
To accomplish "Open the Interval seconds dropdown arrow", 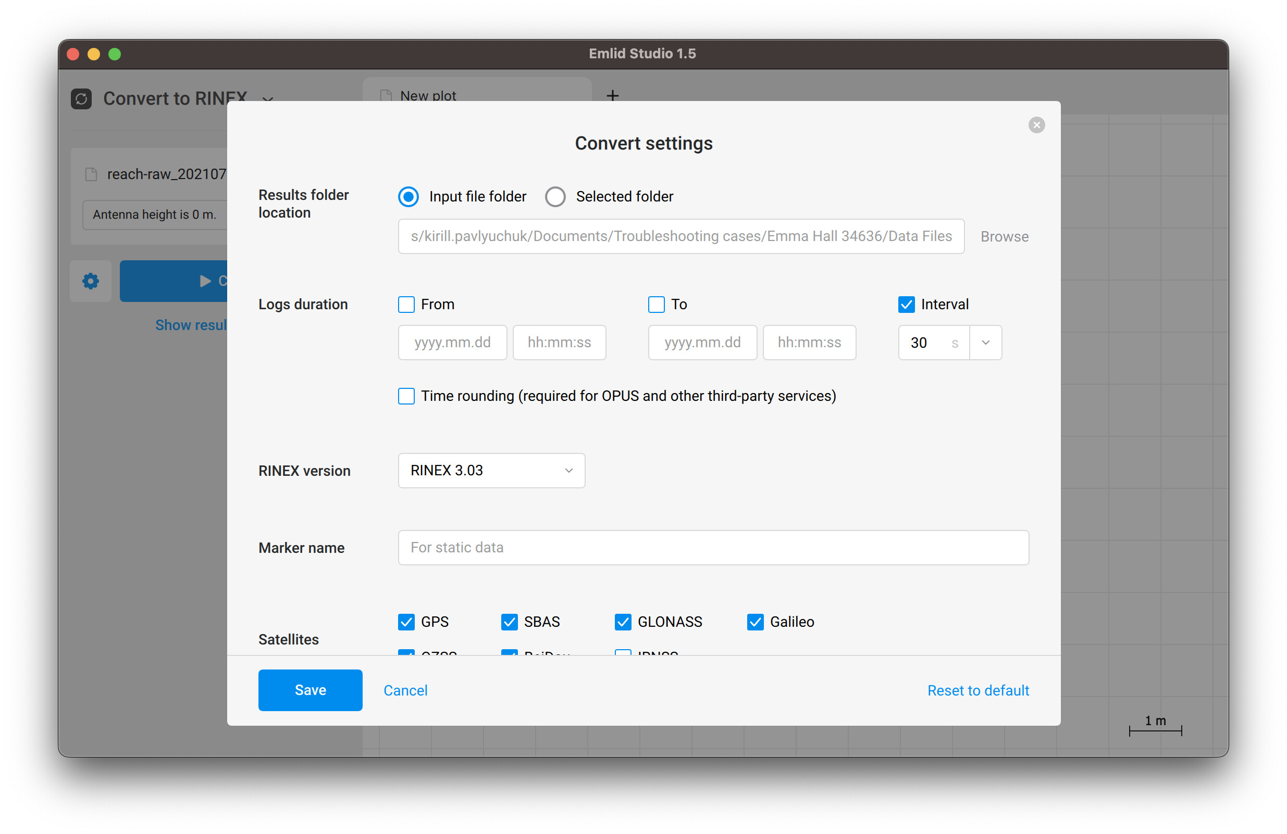I will 985,343.
